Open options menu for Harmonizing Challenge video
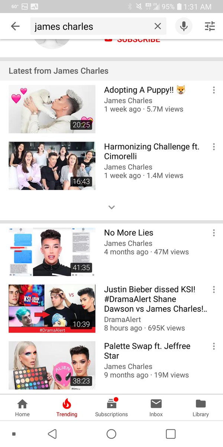 point(214,147)
